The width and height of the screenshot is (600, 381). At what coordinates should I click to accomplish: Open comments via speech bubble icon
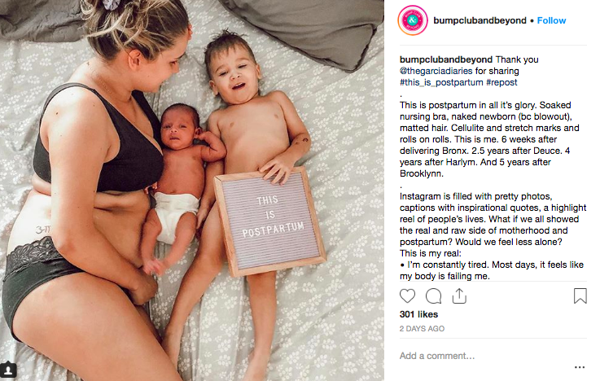pyautogui.click(x=434, y=296)
